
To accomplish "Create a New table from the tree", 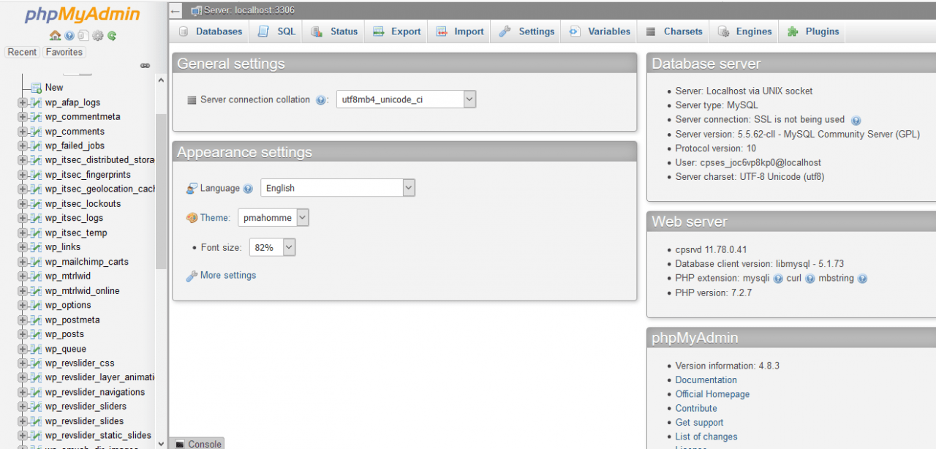I will (54, 88).
